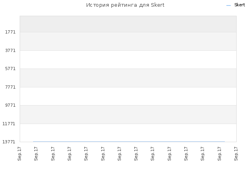Select the 1771 y-axis label
Viewport: 252px width, 189px height.
click(10, 32)
